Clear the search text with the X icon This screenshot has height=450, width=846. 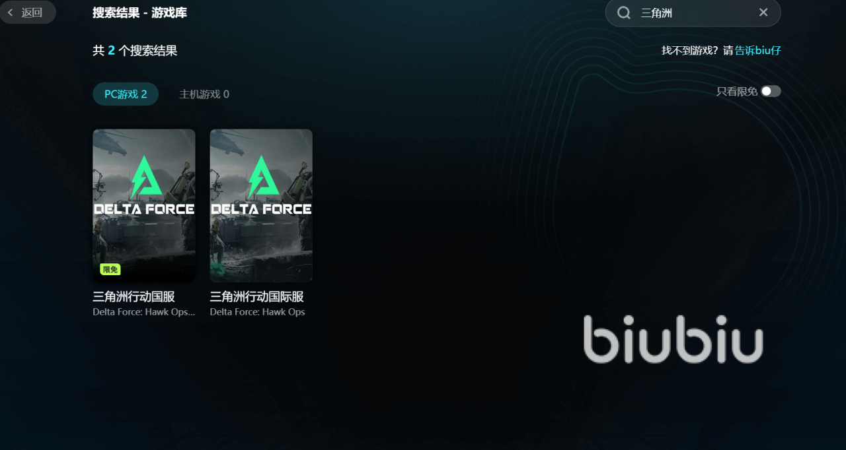point(763,13)
